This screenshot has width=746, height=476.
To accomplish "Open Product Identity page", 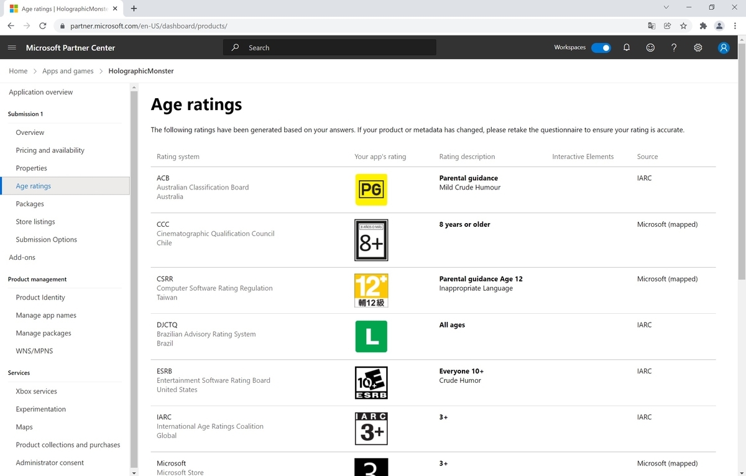I will pos(40,297).
